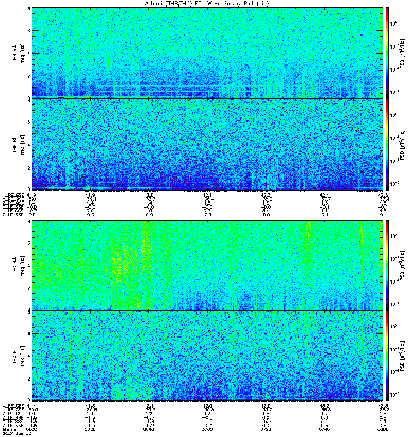Click the 0640 time tick label
The image size is (409, 437).
148,429
